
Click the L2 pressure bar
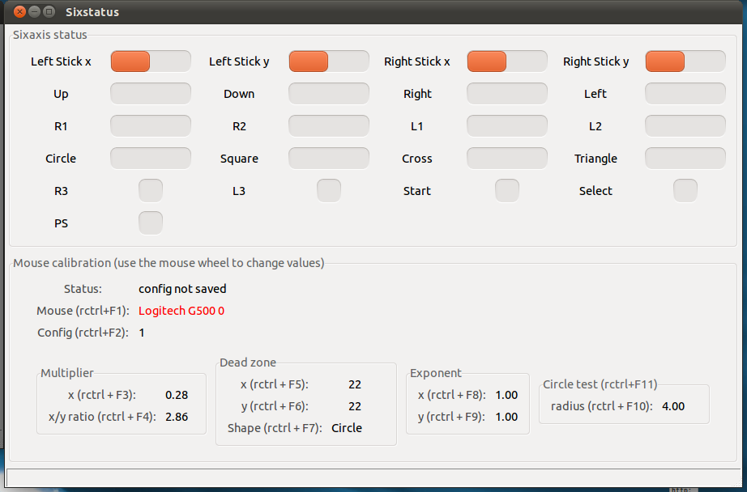[x=685, y=126]
